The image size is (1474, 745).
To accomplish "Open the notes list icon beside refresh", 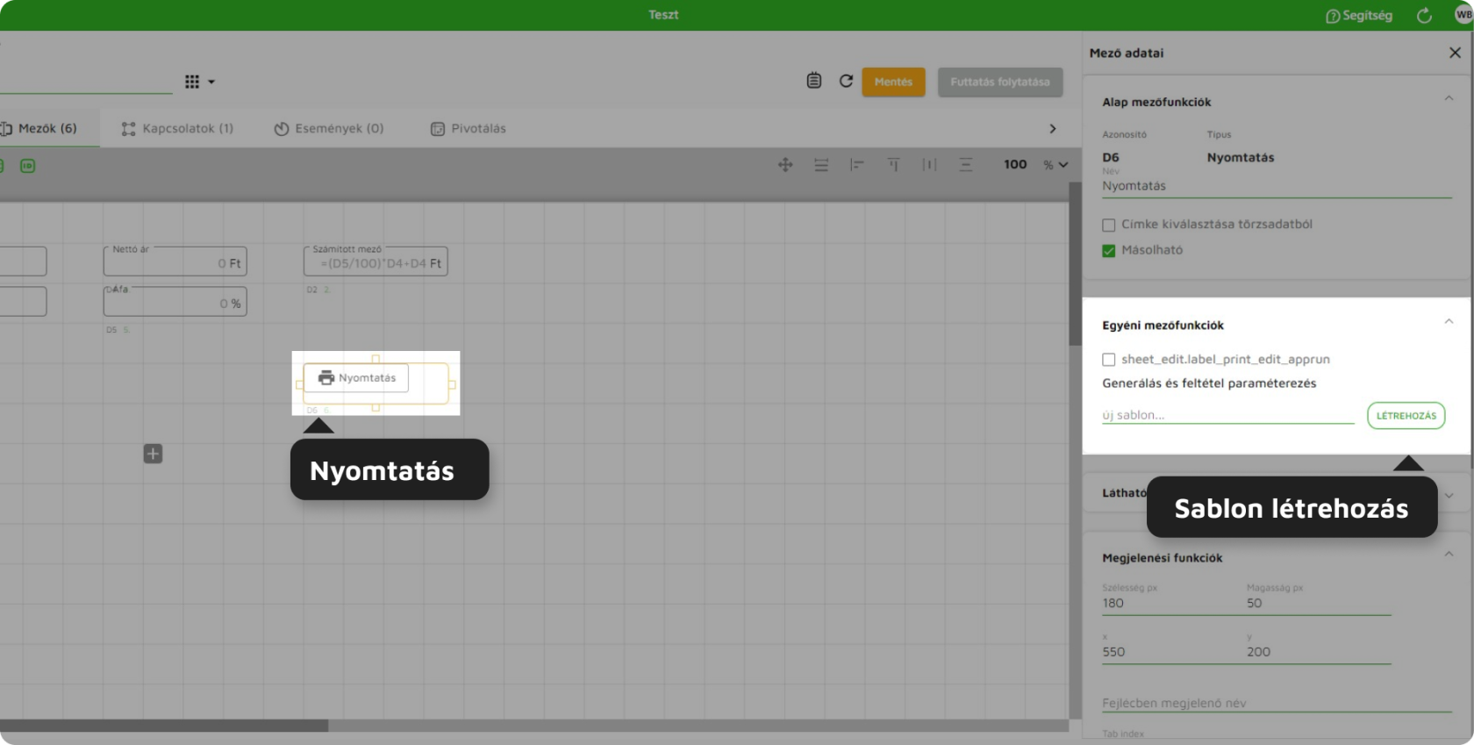I will (x=814, y=81).
